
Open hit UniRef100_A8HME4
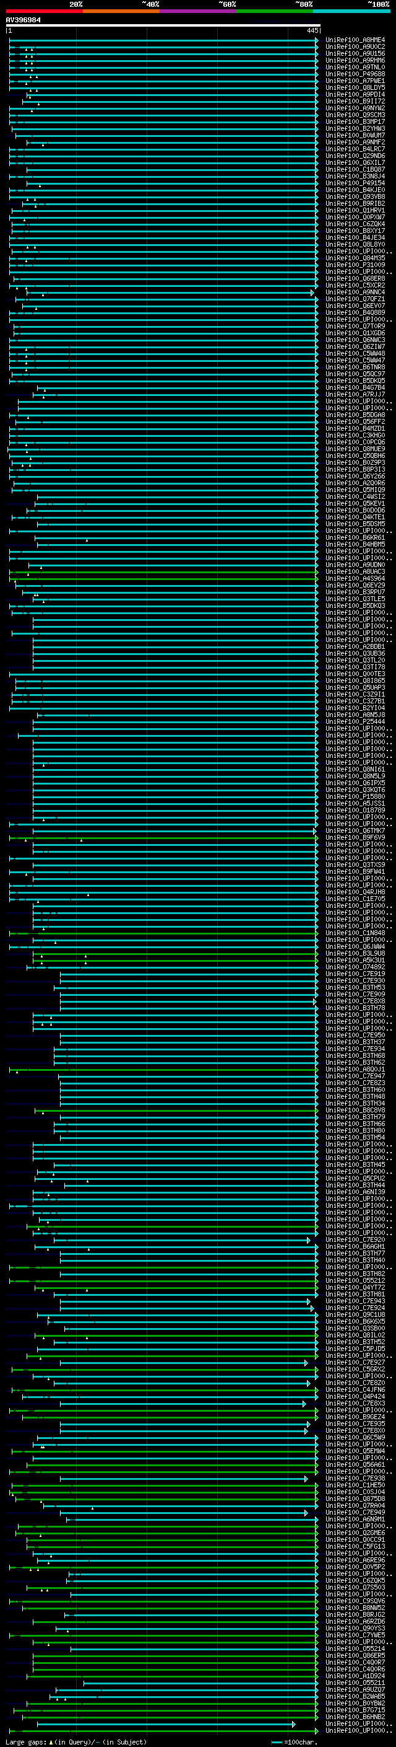coord(355,40)
